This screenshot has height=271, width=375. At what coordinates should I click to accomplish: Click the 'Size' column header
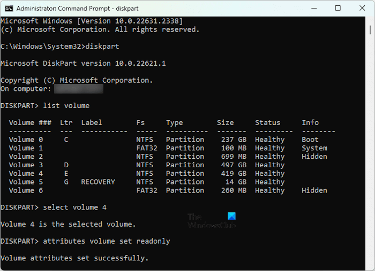[226, 122]
